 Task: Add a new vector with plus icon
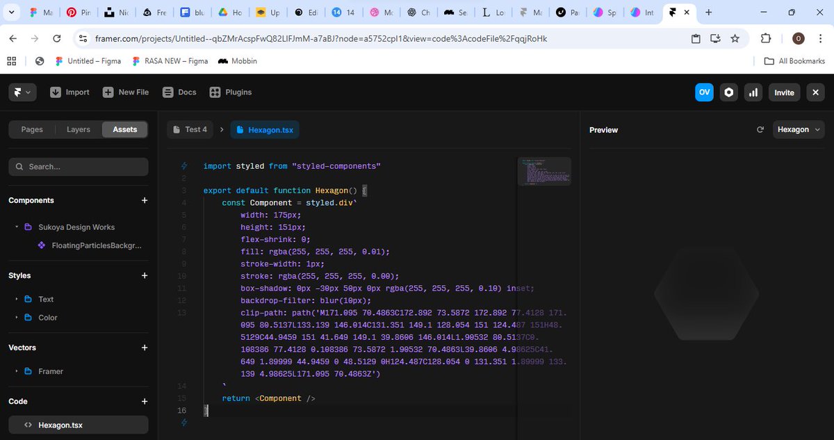coord(145,348)
